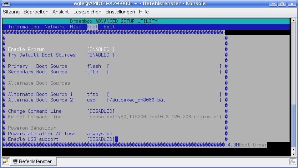The height and width of the screenshot is (168, 298).
Task: Toggle Enable Prerun ENABLED value
Action: (x=101, y=49)
